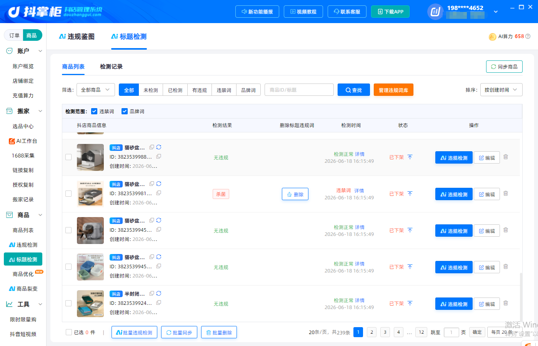Viewport: 538px width, 346px height.
Task: Delete the 半封闭 product using its trash icon
Action: coord(506,303)
